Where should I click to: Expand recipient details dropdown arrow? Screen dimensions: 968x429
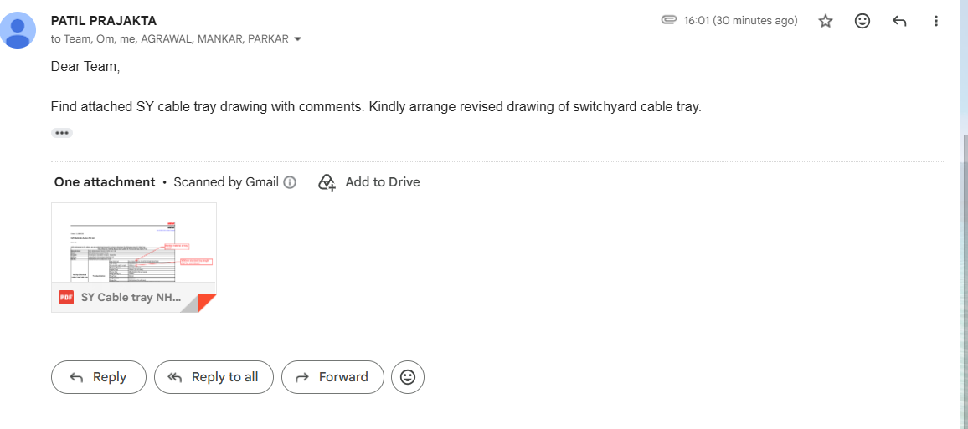297,38
